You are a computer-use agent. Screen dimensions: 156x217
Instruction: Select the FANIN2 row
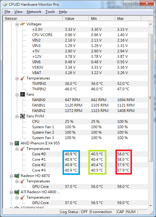pos(90,111)
